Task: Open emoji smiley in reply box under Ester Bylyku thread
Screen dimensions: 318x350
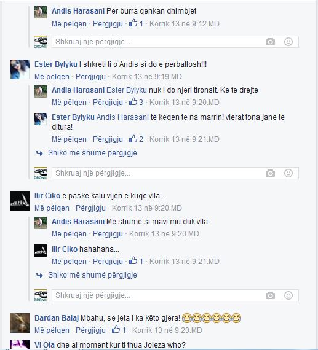Action: click(x=288, y=173)
